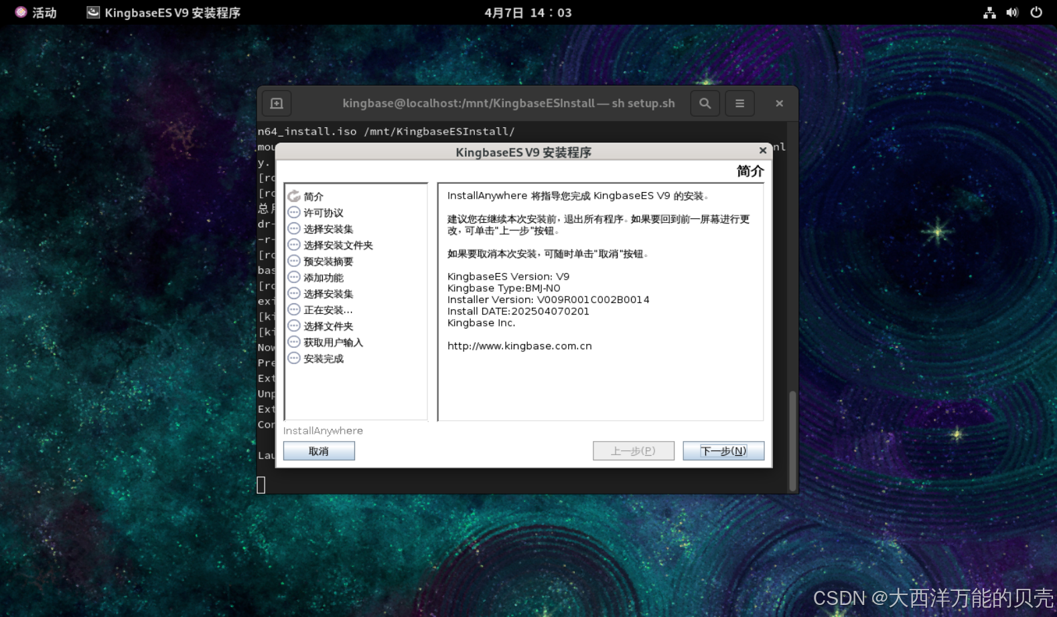Open terminal hamburger menu
The image size is (1057, 617).
739,103
